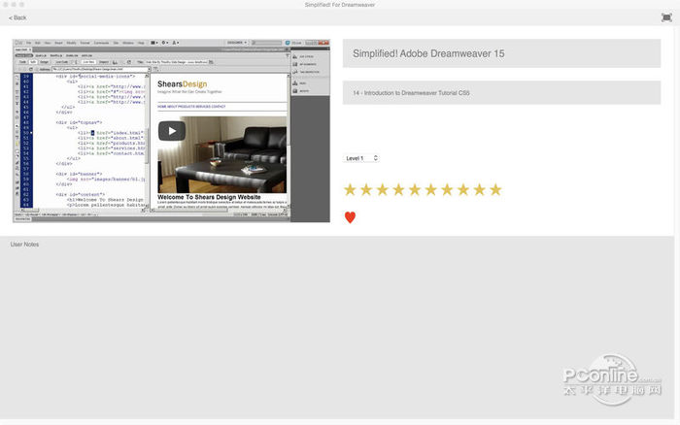Screen dimensions: 680x425
Task: Rate with the fourth star
Action: (x=398, y=190)
